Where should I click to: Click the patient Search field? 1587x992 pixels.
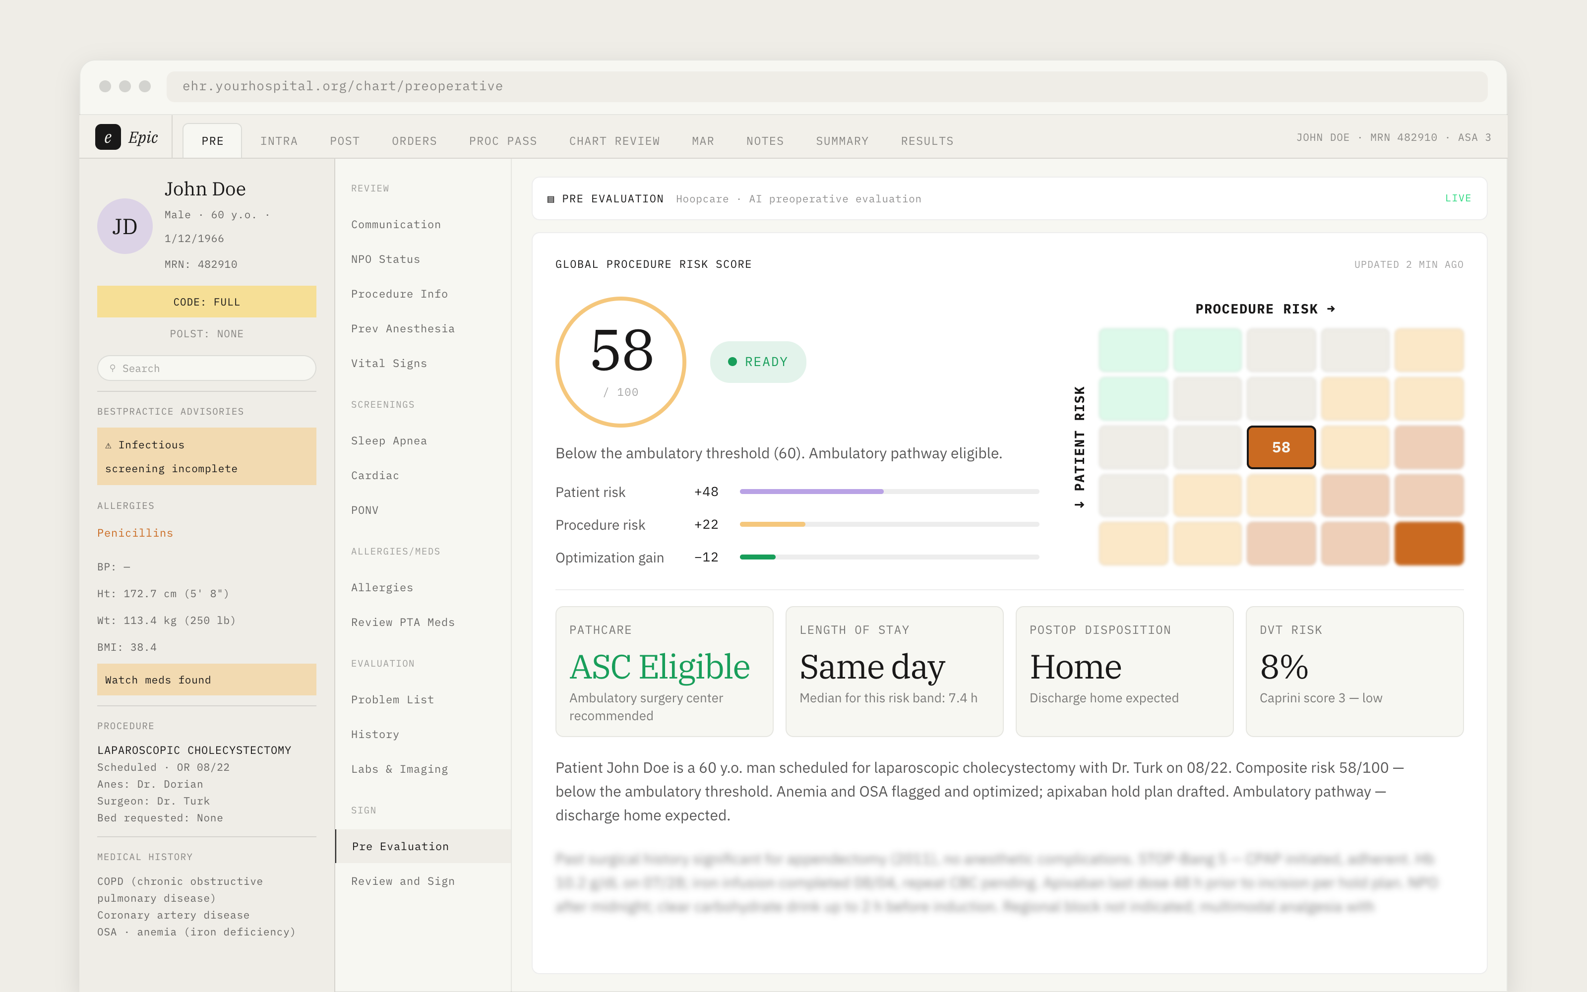pos(207,368)
